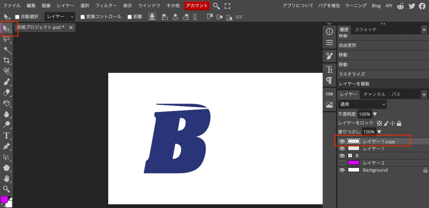Open the アプリについて link

298,6
